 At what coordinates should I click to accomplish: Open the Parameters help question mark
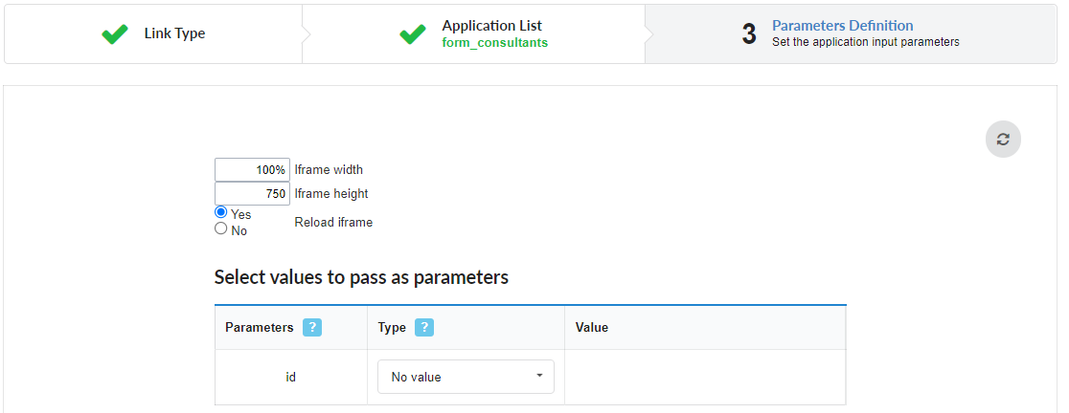tap(312, 327)
